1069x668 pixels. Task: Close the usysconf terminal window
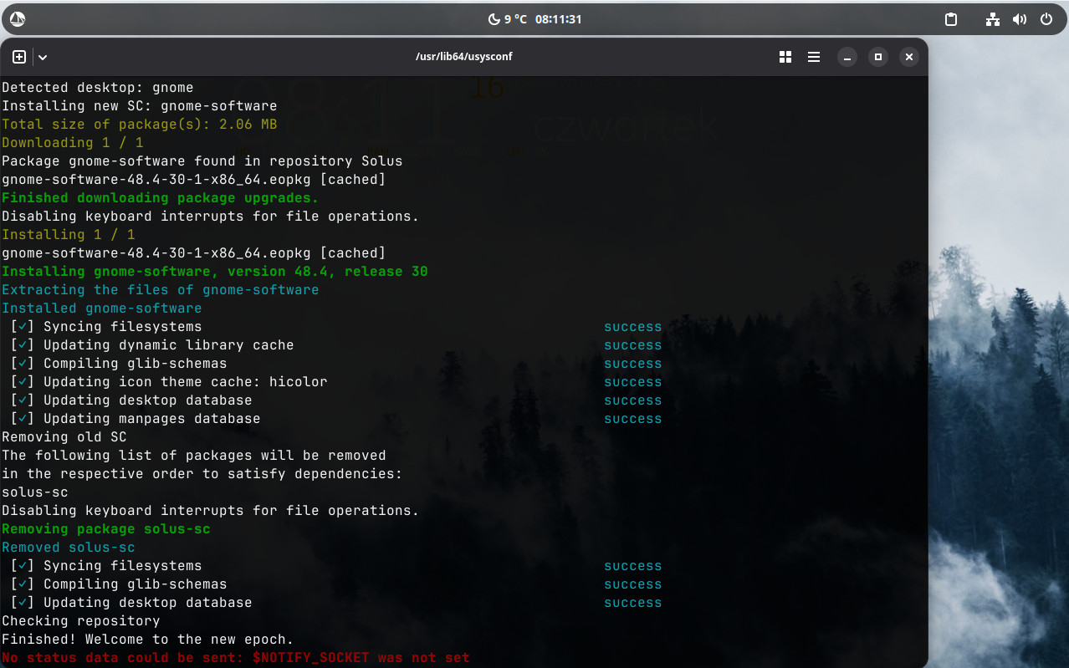point(908,57)
